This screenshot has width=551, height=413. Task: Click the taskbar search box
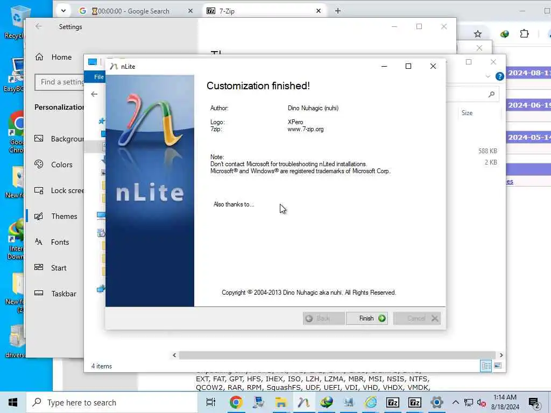pyautogui.click(x=112, y=402)
